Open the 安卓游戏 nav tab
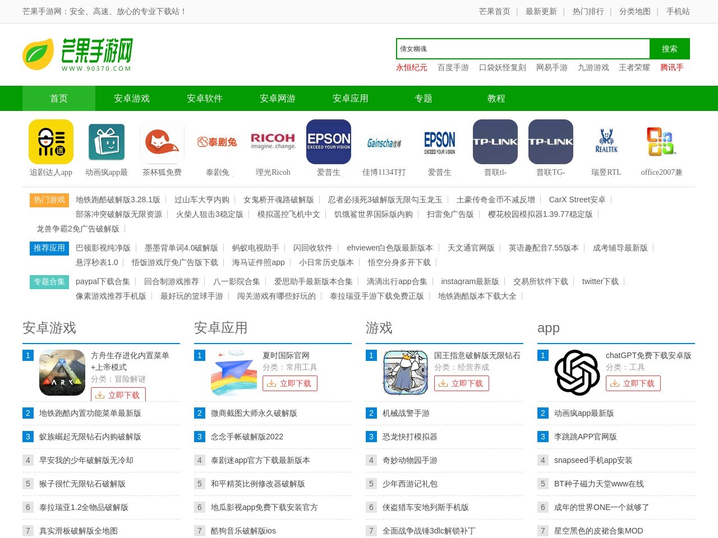 pos(132,98)
